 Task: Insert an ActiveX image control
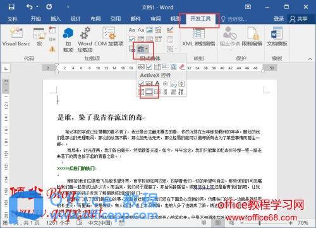(x=173, y=84)
